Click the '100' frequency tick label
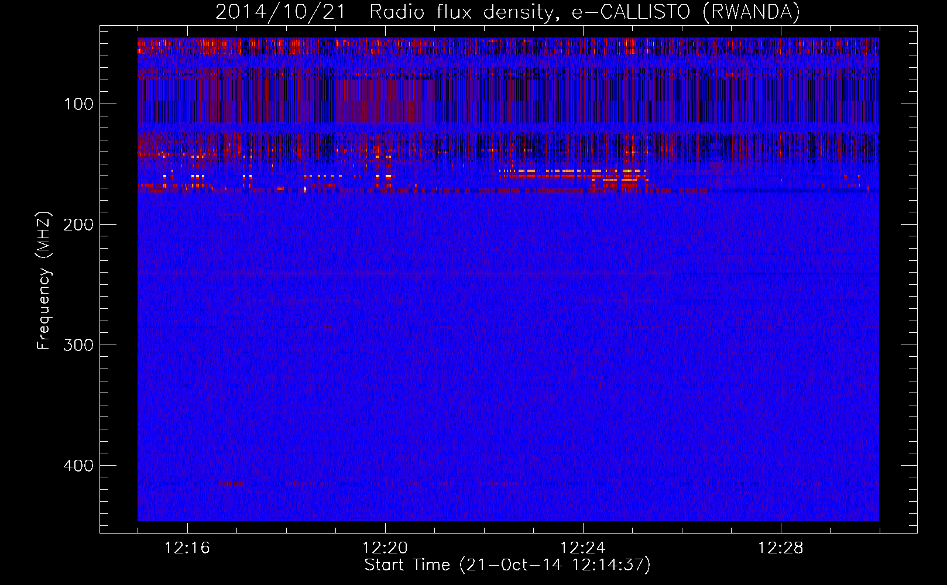Image resolution: width=947 pixels, height=585 pixels. tap(78, 104)
